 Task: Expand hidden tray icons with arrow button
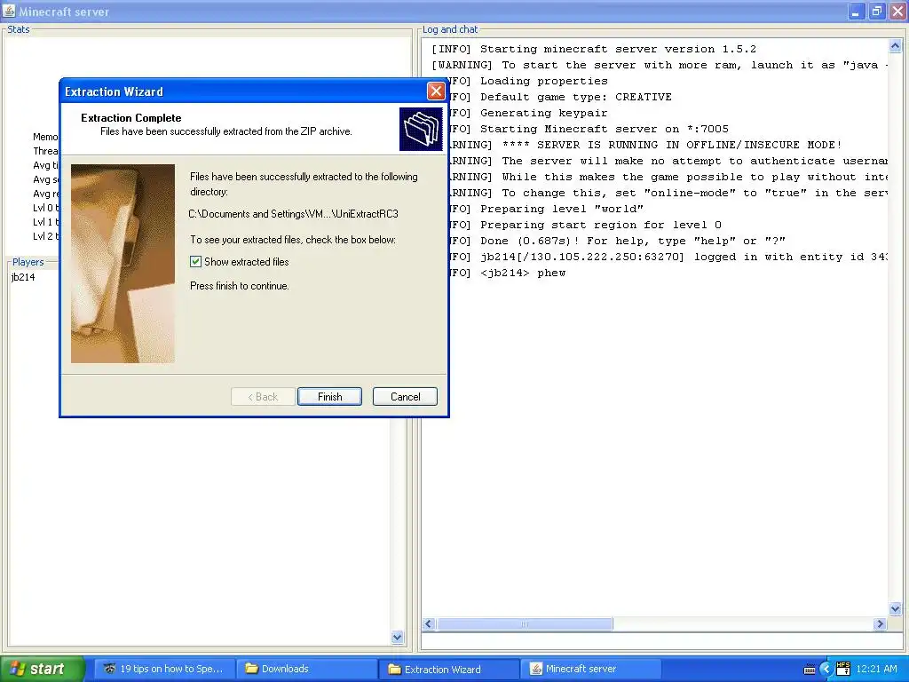826,670
